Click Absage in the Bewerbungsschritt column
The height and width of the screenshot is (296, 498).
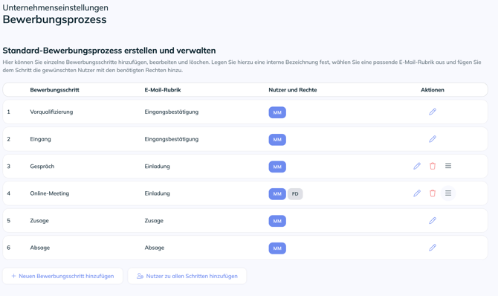click(40, 248)
